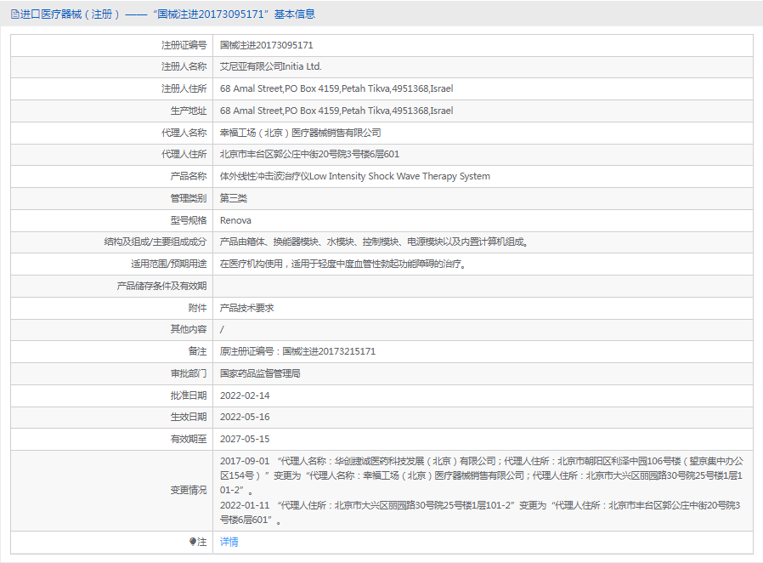Select agent name 幸福工场（北京）医疗器械销售有限公司
Screen dimensions: 763x563
click(x=300, y=133)
